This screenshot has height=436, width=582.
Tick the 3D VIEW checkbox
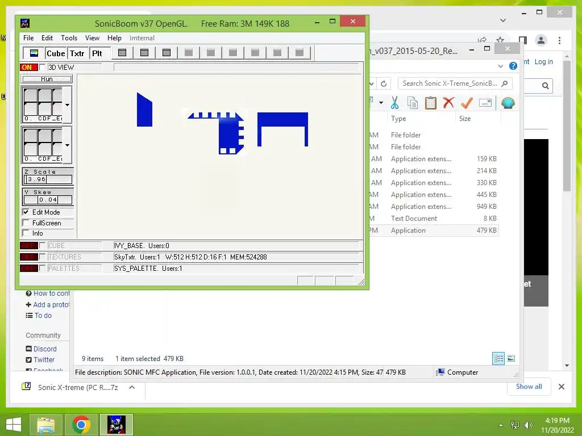[43, 67]
